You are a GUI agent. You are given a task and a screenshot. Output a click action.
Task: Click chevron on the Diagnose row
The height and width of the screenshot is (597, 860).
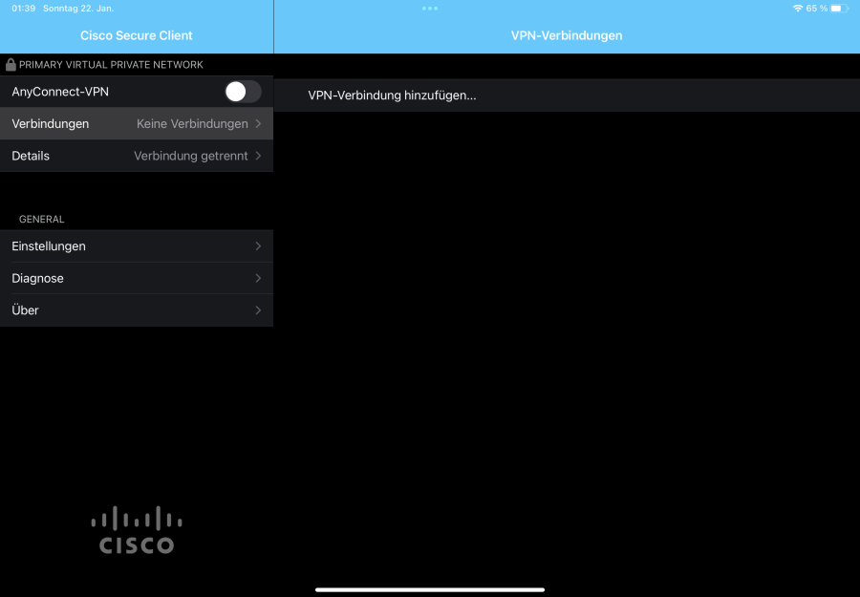(258, 278)
